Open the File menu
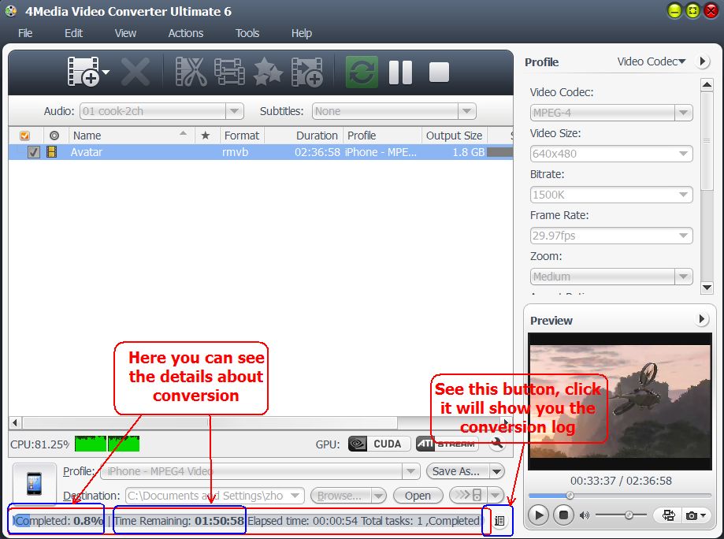 click(x=25, y=33)
